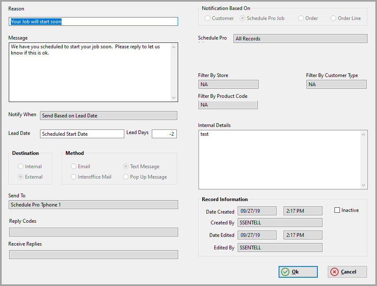Discard changes with the Cancel button

[347, 272]
